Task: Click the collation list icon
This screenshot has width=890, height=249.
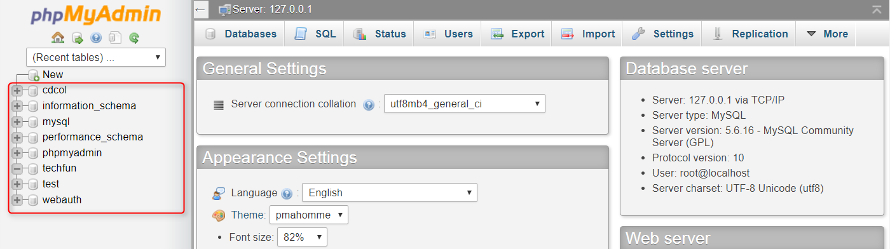Action: click(219, 105)
